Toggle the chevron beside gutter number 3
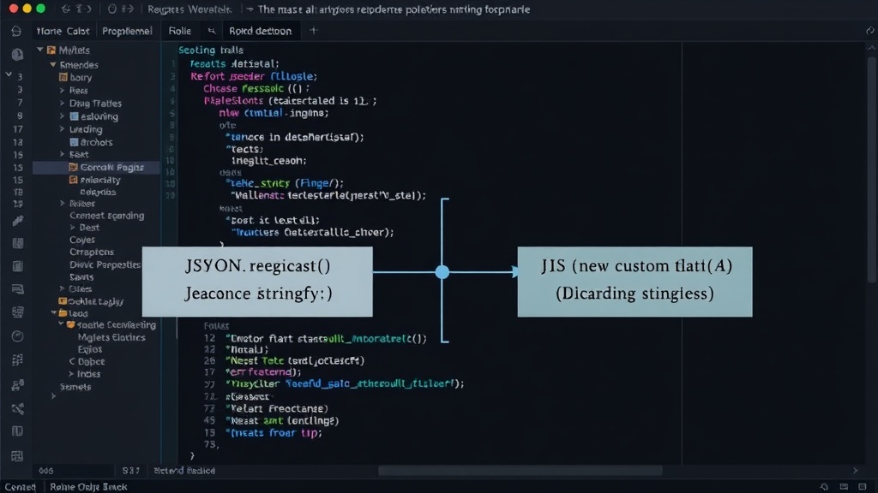Screen dimensions: 878x493 point(9,74)
